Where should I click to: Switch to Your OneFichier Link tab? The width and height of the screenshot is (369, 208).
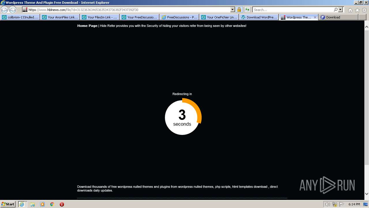219,17
